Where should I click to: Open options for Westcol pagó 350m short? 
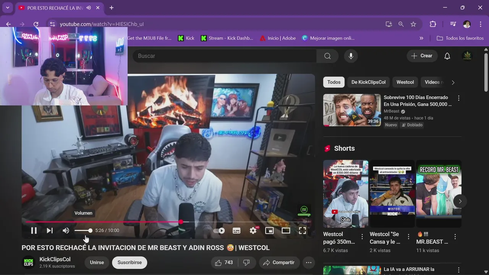pos(362,237)
